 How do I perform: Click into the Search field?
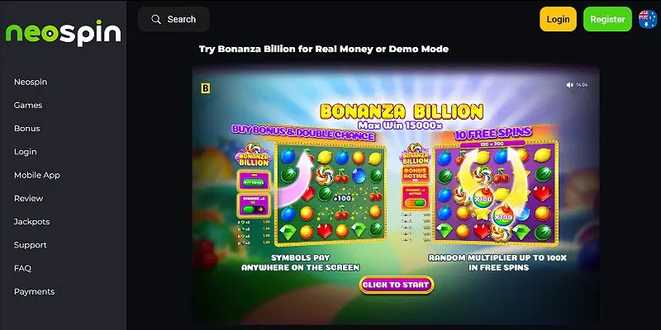pyautogui.click(x=174, y=19)
